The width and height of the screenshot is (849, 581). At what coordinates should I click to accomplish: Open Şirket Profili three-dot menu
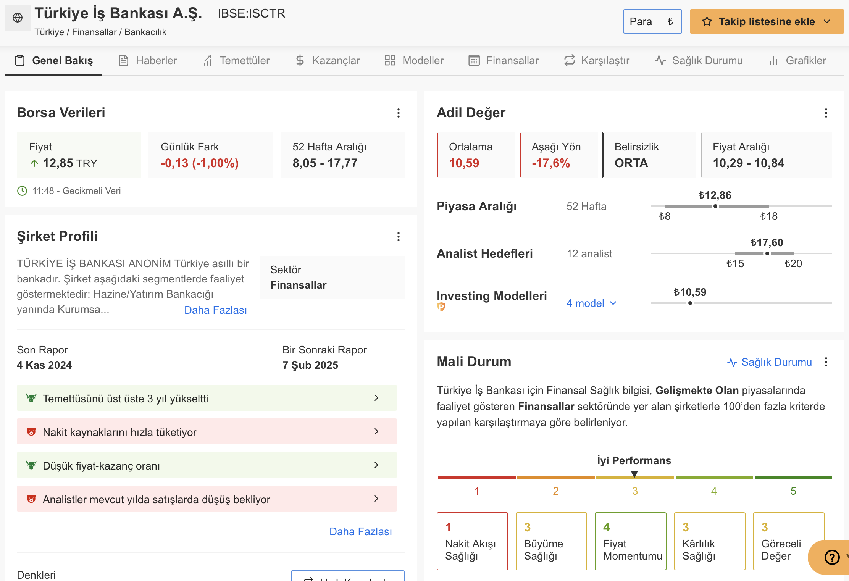click(x=398, y=237)
